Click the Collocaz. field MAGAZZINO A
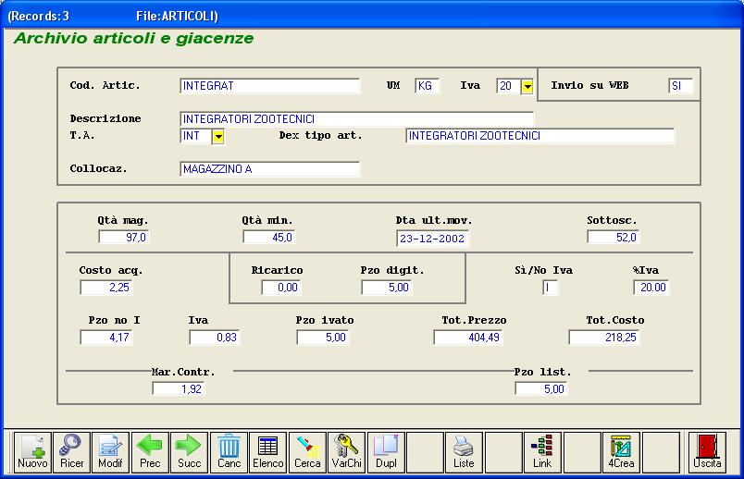The width and height of the screenshot is (744, 479). coord(270,169)
